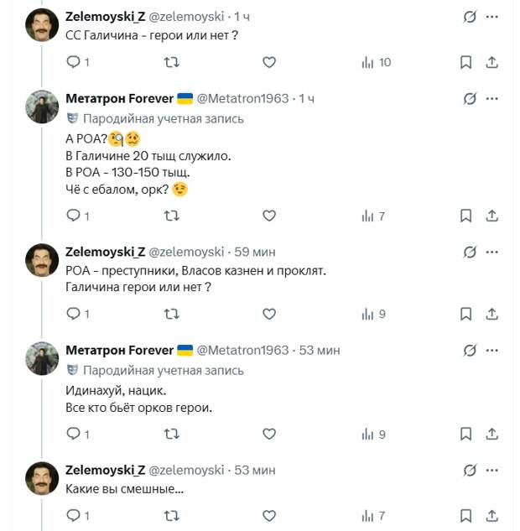Like the tweet 'РОА - преступники, Власов казнен'
Viewport: 520px width, 531px height.
coord(269,314)
